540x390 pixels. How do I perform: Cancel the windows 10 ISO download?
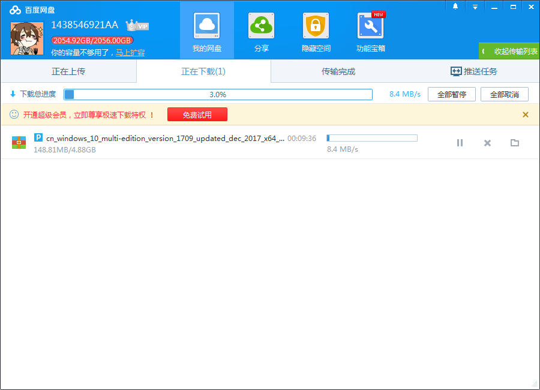[x=487, y=143]
